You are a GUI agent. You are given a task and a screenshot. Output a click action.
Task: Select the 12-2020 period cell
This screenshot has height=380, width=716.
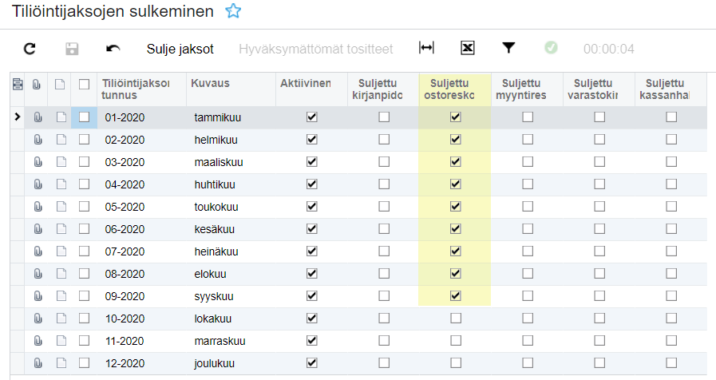125,363
